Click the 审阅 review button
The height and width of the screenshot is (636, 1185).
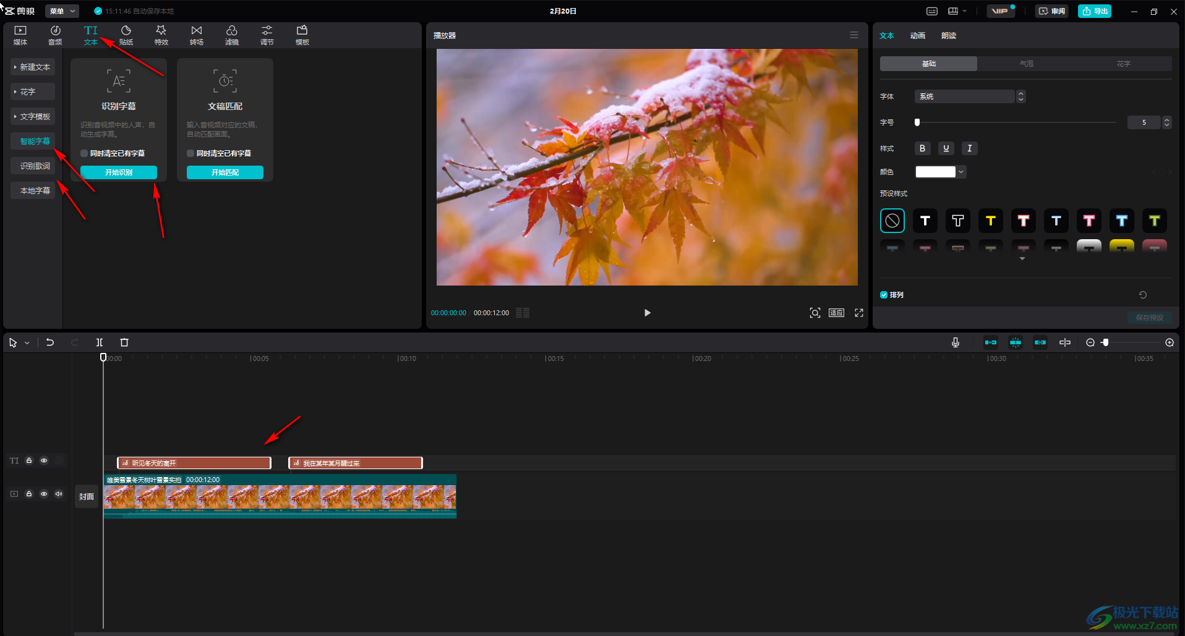(x=1052, y=11)
